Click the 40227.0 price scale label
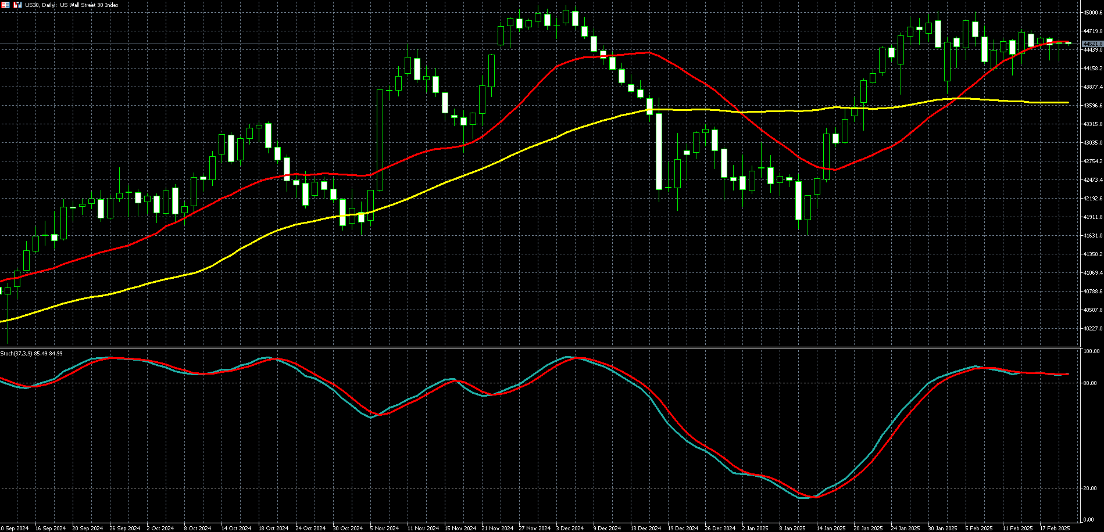The image size is (1104, 532). [1092, 329]
